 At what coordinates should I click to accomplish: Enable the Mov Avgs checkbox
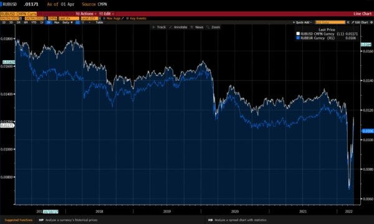(x=104, y=18)
